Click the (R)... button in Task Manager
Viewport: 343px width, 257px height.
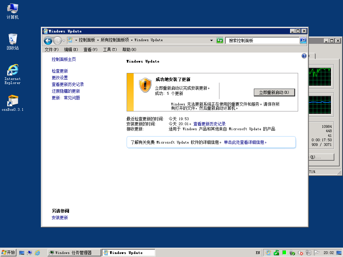pos(321,157)
